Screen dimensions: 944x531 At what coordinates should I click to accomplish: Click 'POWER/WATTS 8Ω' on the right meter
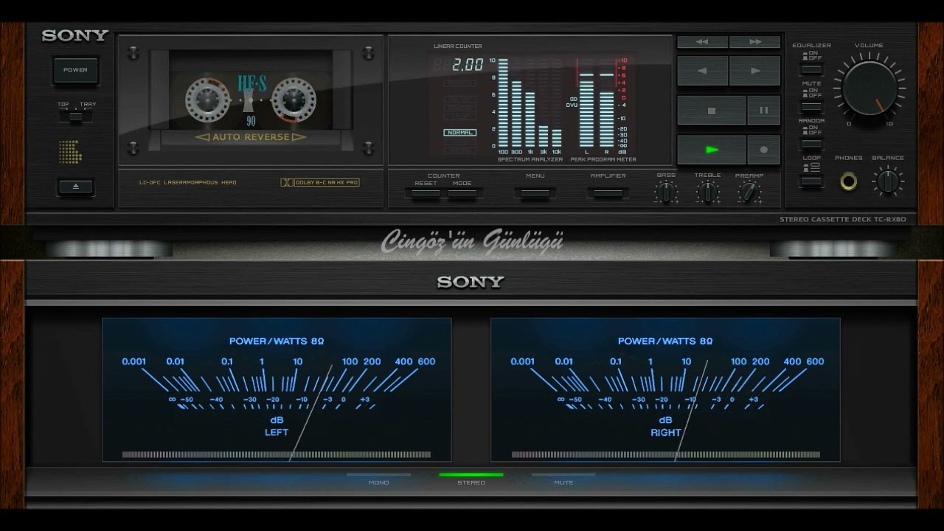[x=665, y=341]
